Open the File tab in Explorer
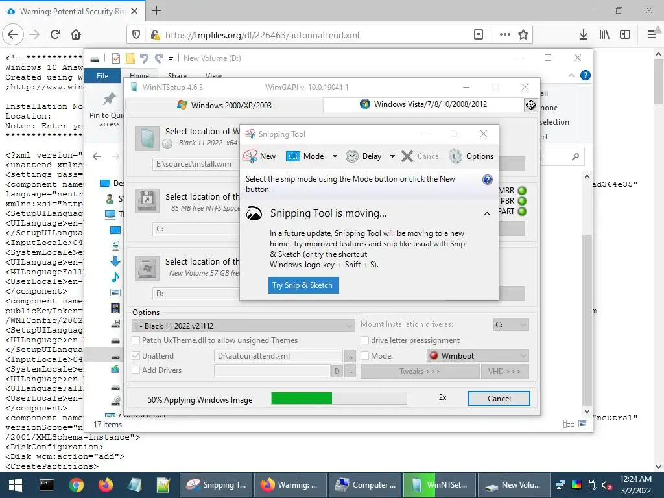This screenshot has height=498, width=664. (x=102, y=76)
